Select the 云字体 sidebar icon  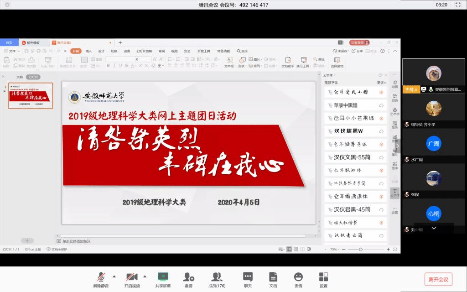point(394,192)
